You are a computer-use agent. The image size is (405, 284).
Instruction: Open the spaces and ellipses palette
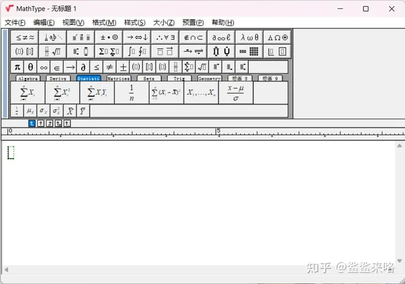53,38
